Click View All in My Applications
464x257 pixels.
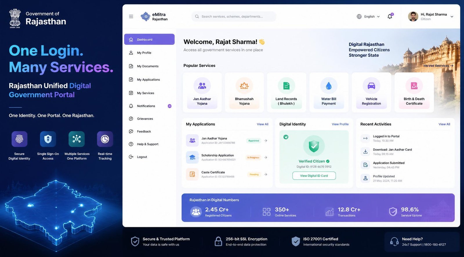pyautogui.click(x=262, y=124)
